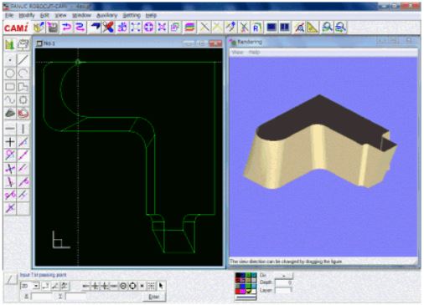Click the red CAMi logo button
Screen dimensions: 424x305
tap(16, 28)
